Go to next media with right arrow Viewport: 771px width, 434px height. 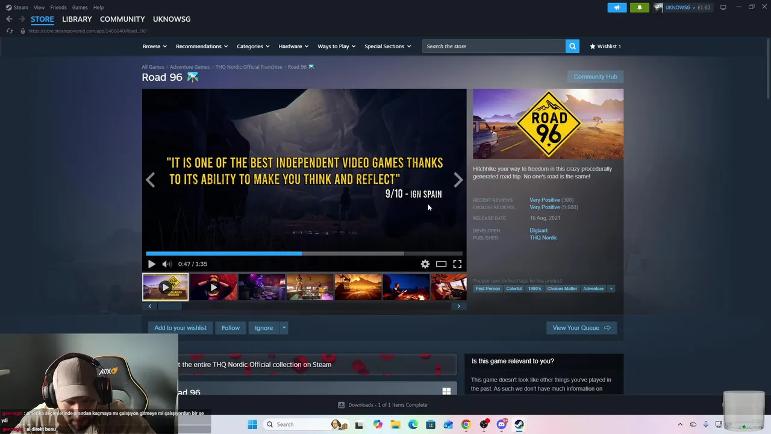click(x=458, y=180)
